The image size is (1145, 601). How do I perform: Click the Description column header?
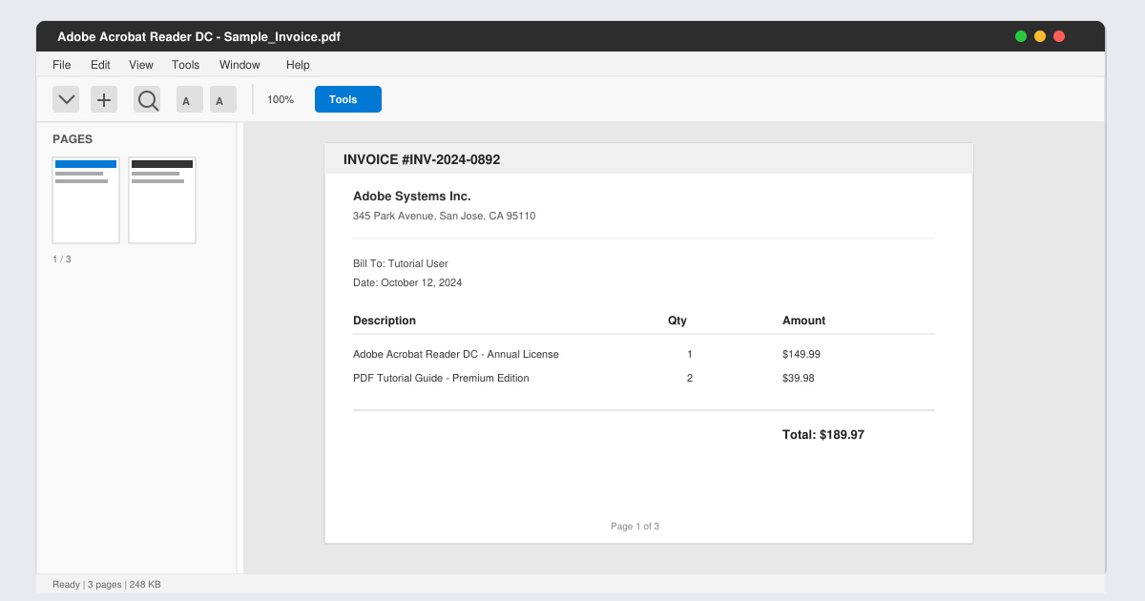tap(385, 321)
